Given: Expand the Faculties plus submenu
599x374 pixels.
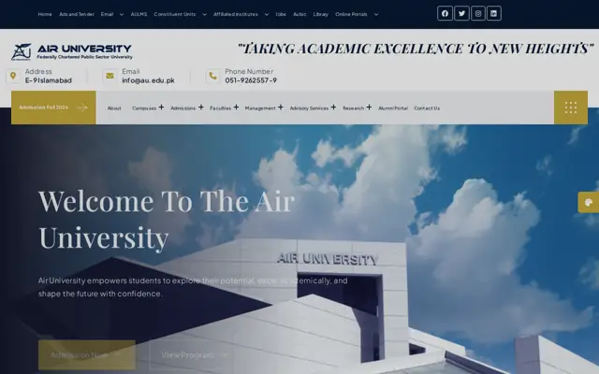Looking at the screenshot, I should click(x=236, y=108).
